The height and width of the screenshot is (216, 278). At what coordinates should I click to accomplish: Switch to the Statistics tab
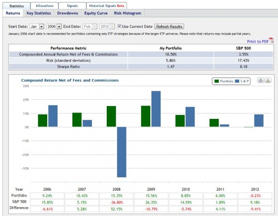point(16,6)
